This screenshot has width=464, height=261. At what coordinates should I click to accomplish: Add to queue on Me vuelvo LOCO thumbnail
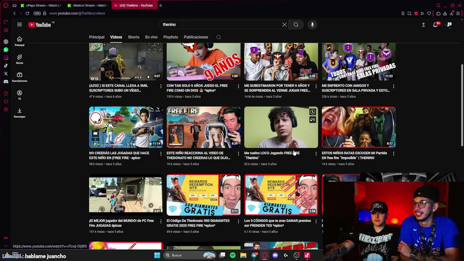(x=312, y=120)
